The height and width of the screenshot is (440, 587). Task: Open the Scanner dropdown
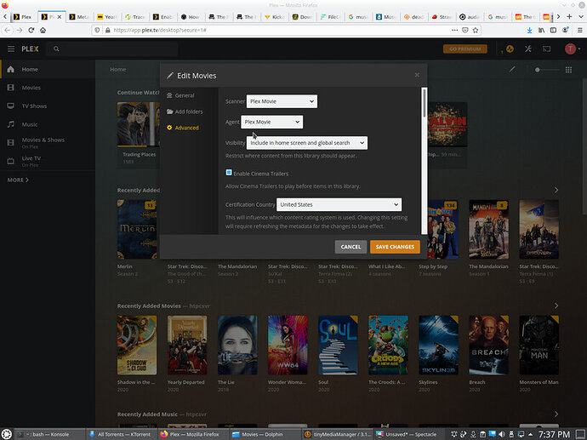click(x=282, y=101)
